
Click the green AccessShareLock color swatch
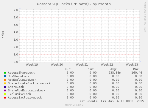tap(5, 73)
